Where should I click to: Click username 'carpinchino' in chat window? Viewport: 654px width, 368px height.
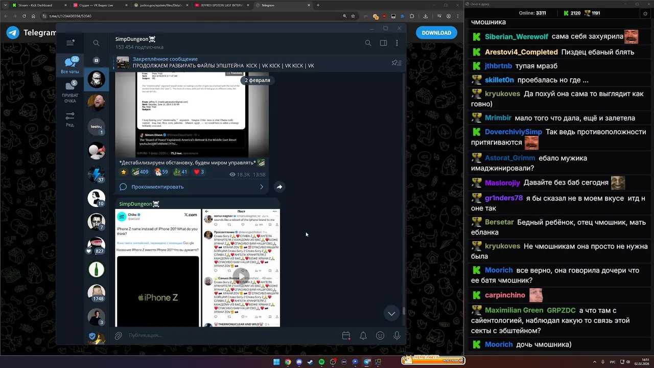tap(505, 295)
